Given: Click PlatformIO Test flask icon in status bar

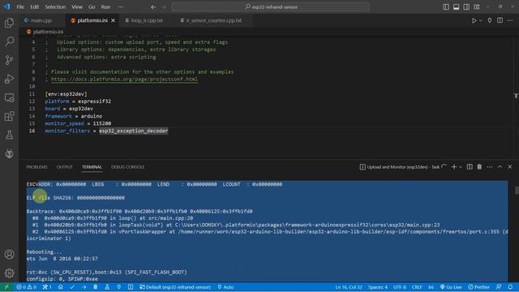Looking at the screenshot, I should (x=107, y=287).
